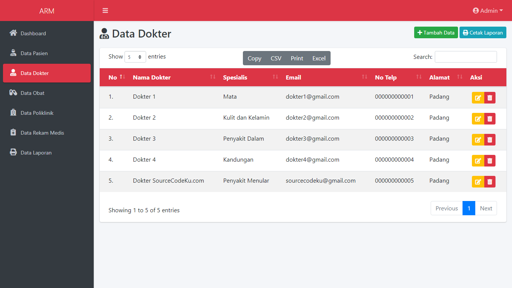This screenshot has width=512, height=288.
Task: Click the phone number 000000000003
Action: (394, 138)
